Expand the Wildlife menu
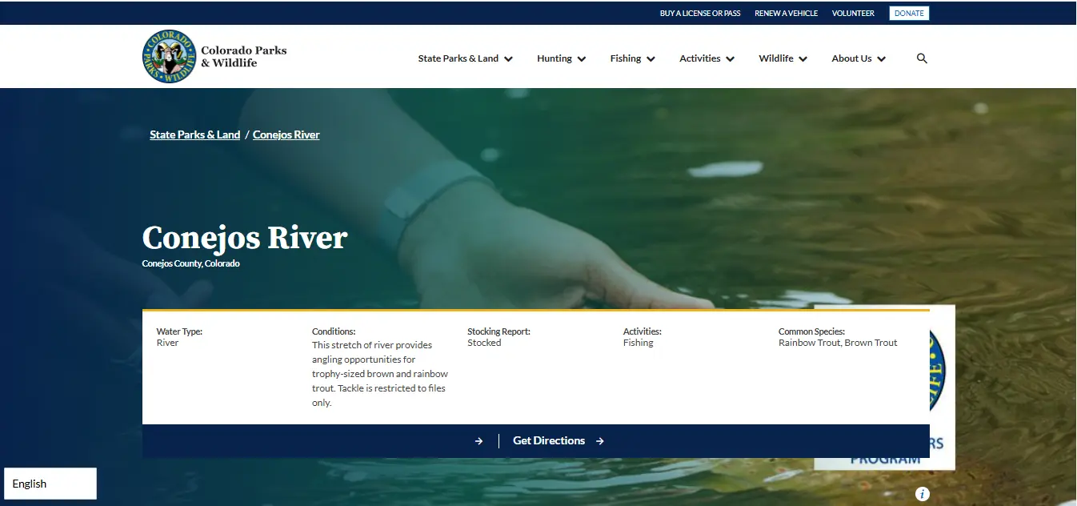Viewport: 1077px width, 506px height. click(x=783, y=58)
